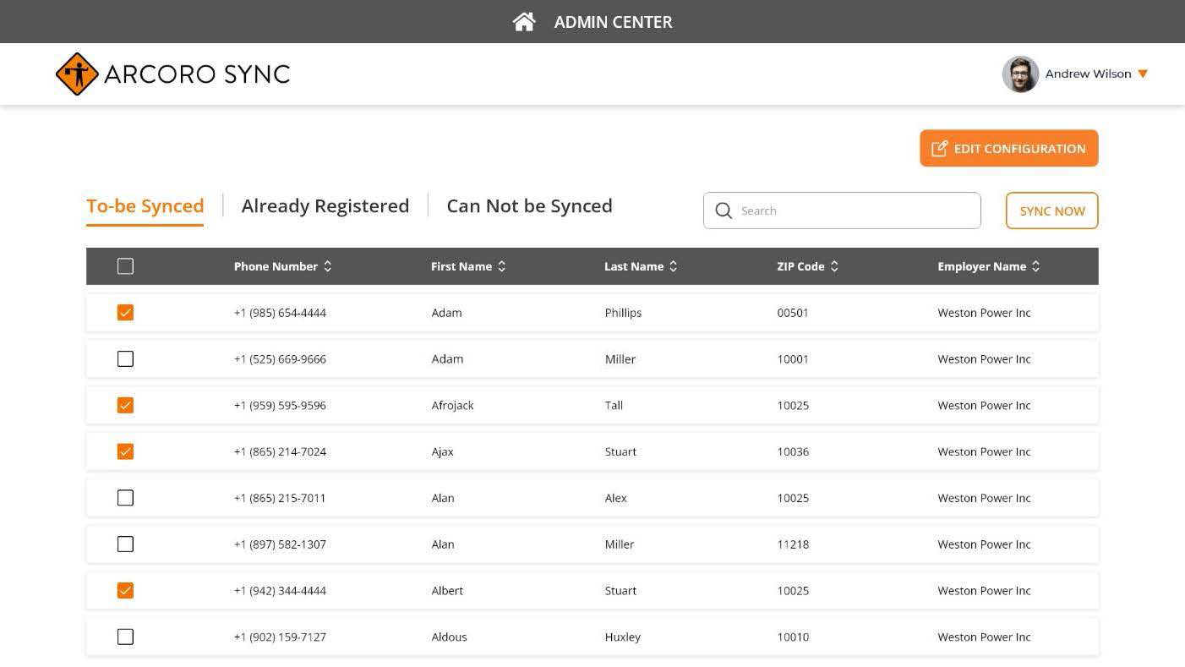Sort by Phone Number column arrows
The height and width of the screenshot is (667, 1185).
tap(328, 266)
